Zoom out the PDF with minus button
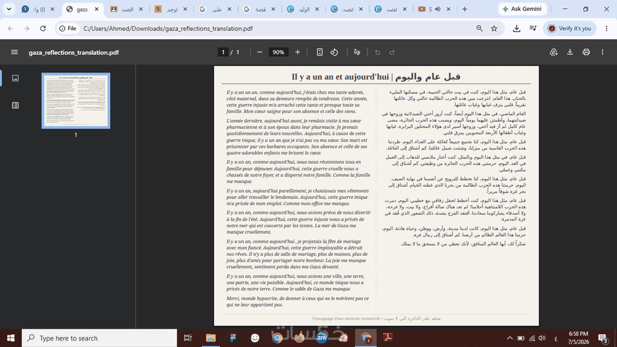This screenshot has height=347, width=617. [259, 52]
